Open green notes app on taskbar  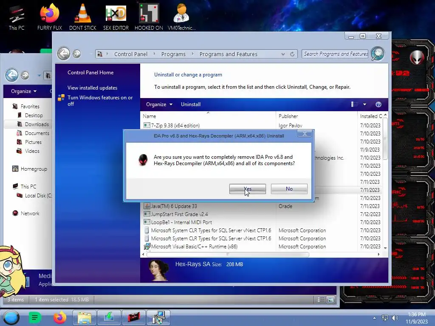point(35,318)
